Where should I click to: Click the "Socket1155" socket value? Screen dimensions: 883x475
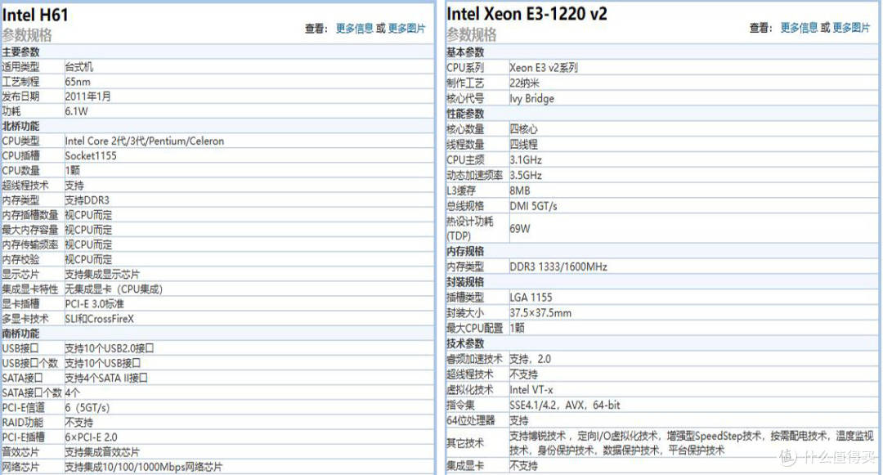tap(91, 156)
